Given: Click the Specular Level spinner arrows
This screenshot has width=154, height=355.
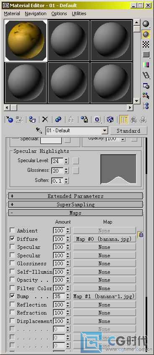Looking at the screenshot, I should [66, 161].
